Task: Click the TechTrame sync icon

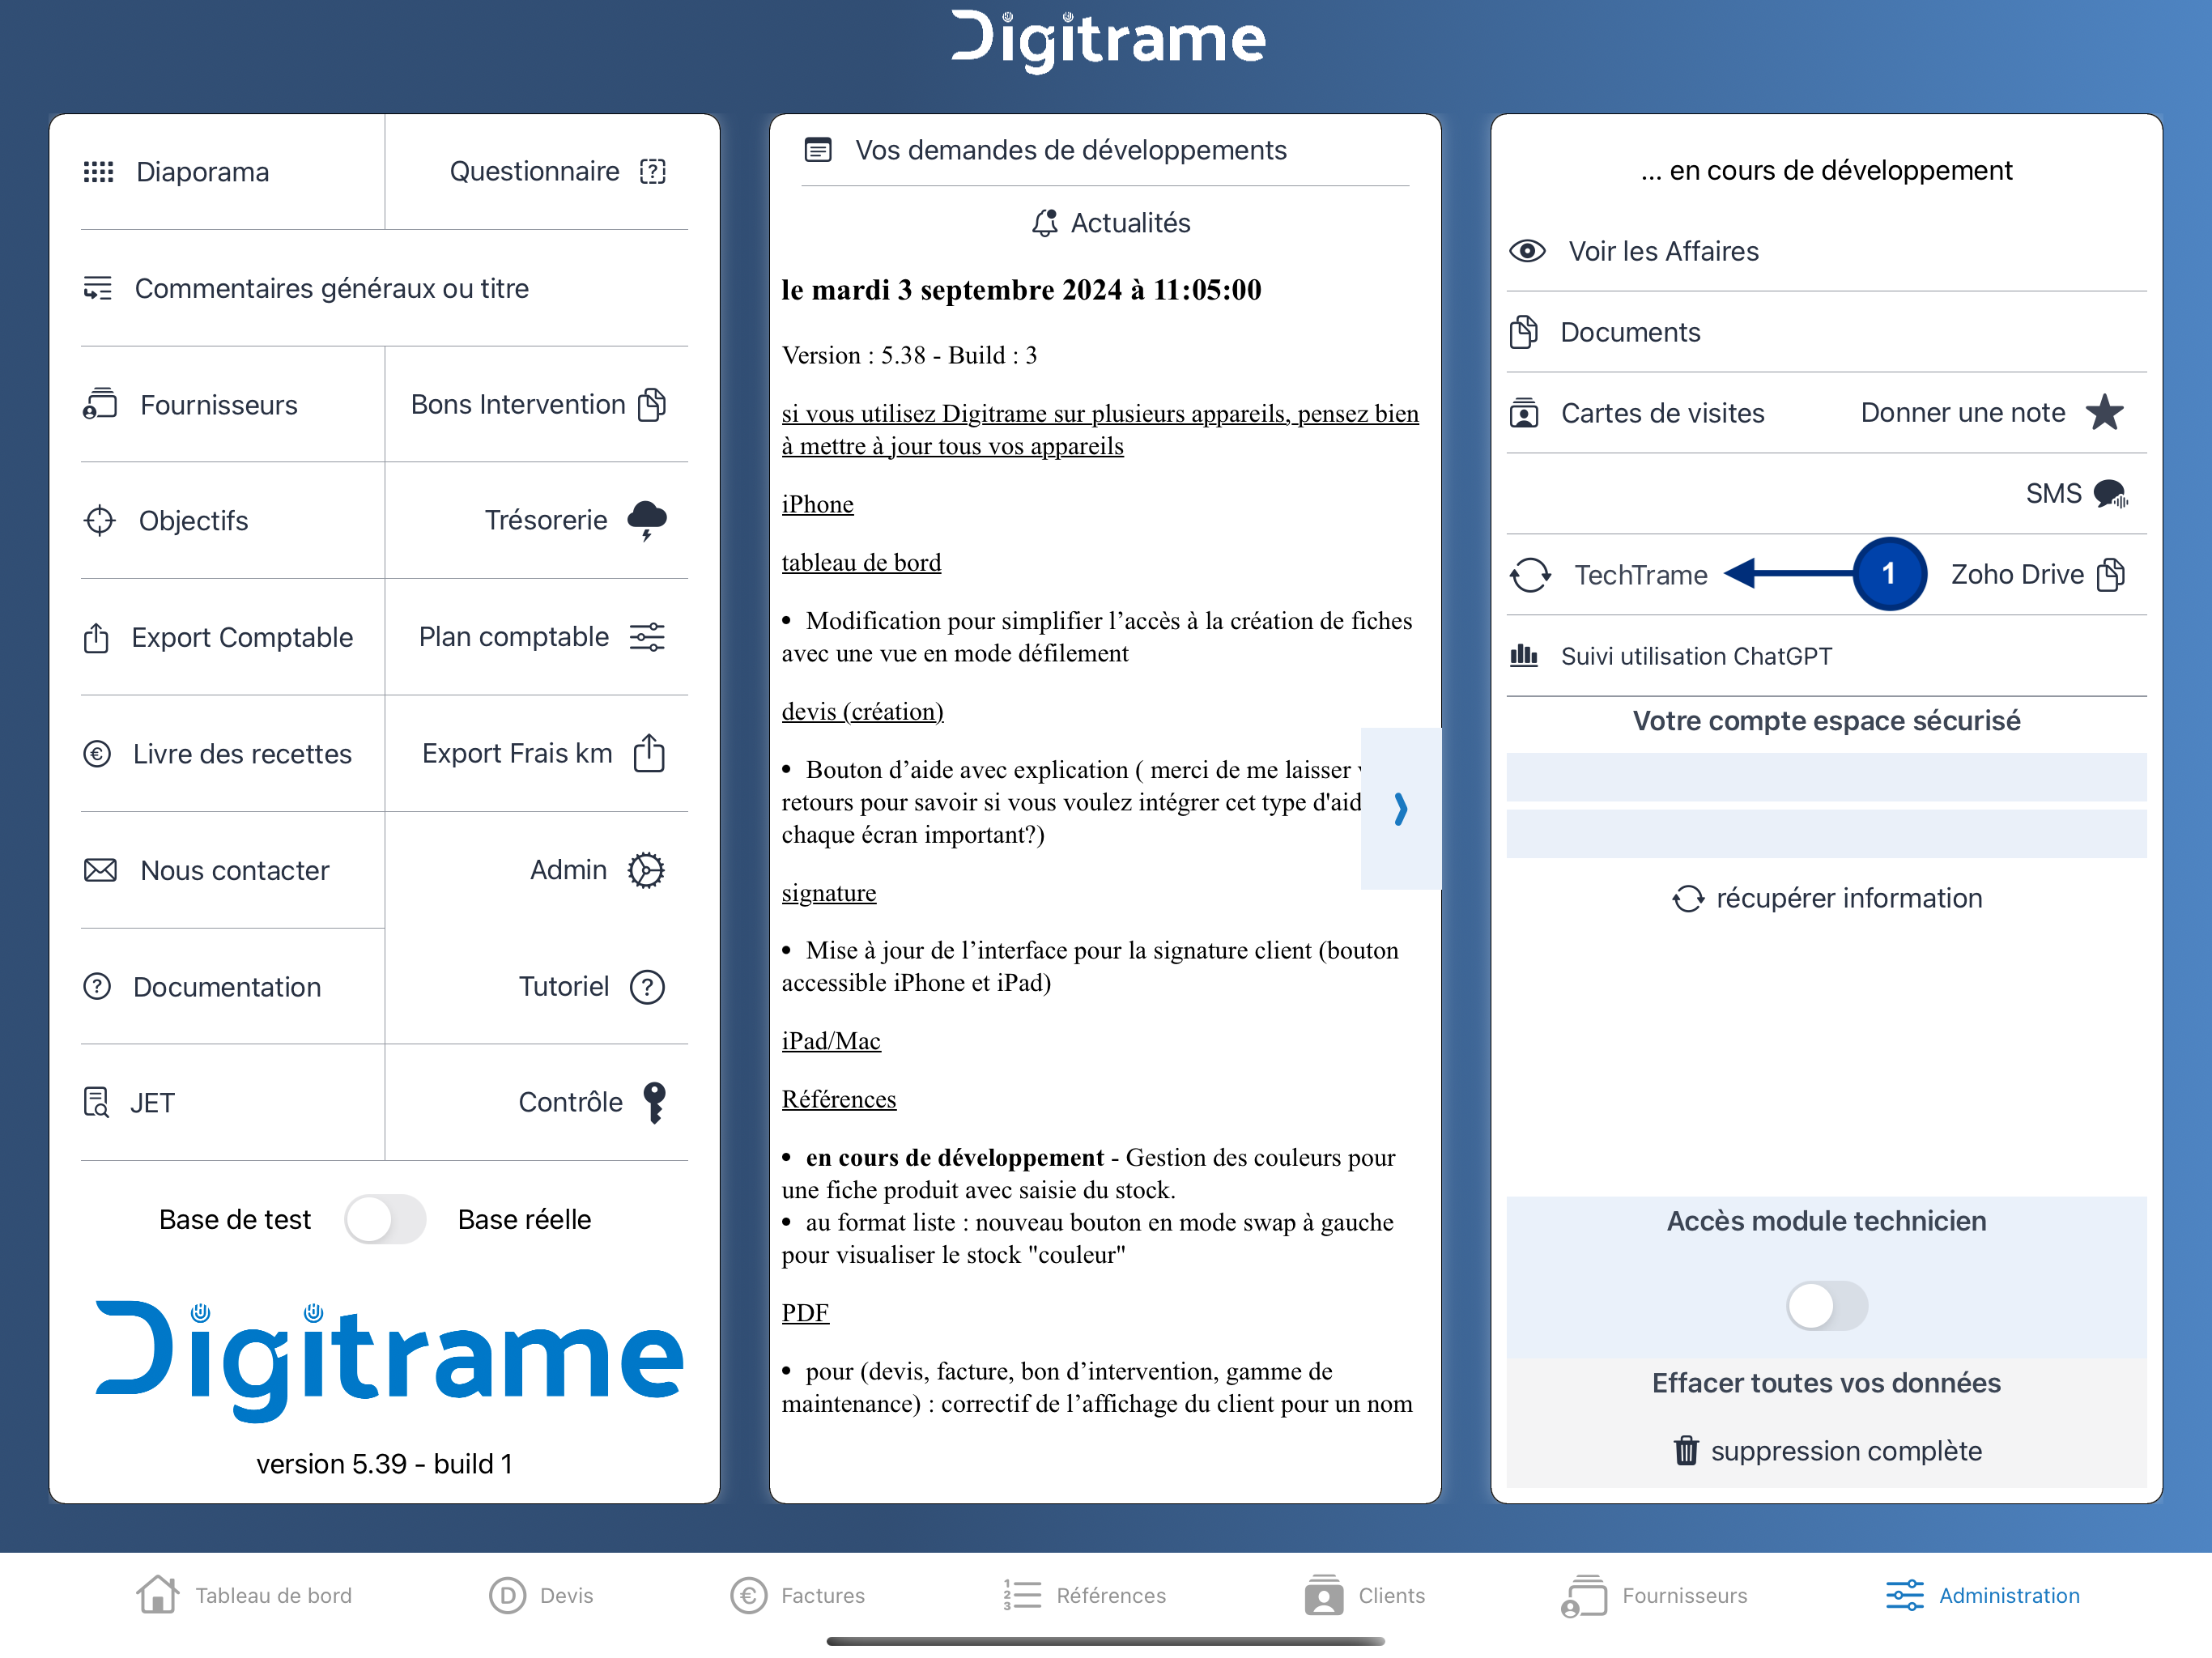Action: 1530,575
